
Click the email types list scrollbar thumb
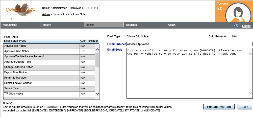pos(97,60)
